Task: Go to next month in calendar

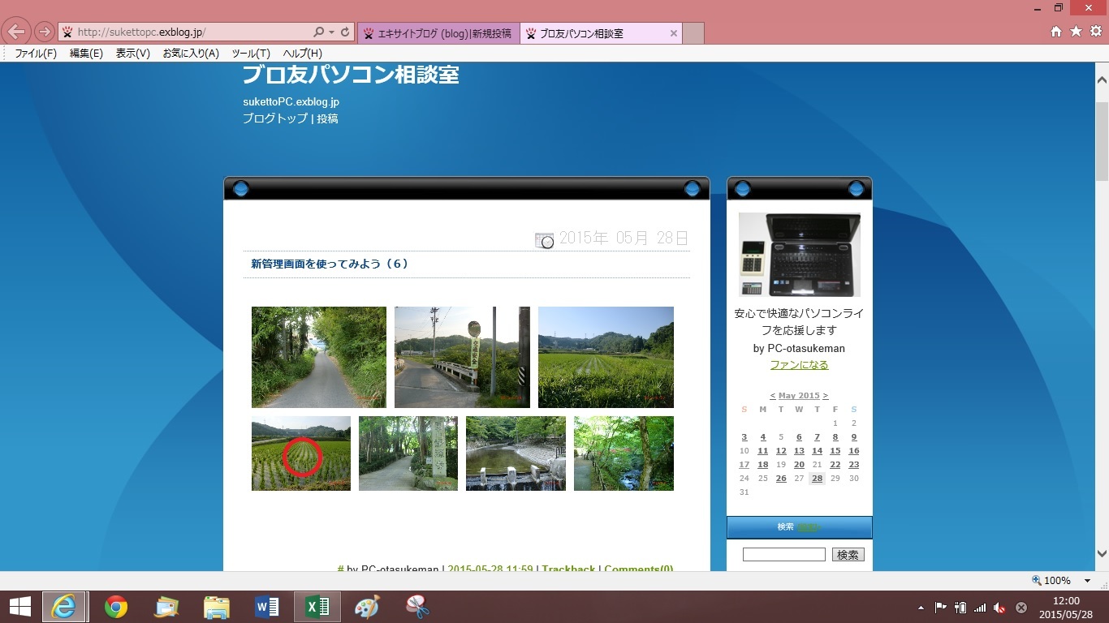Action: [x=826, y=396]
